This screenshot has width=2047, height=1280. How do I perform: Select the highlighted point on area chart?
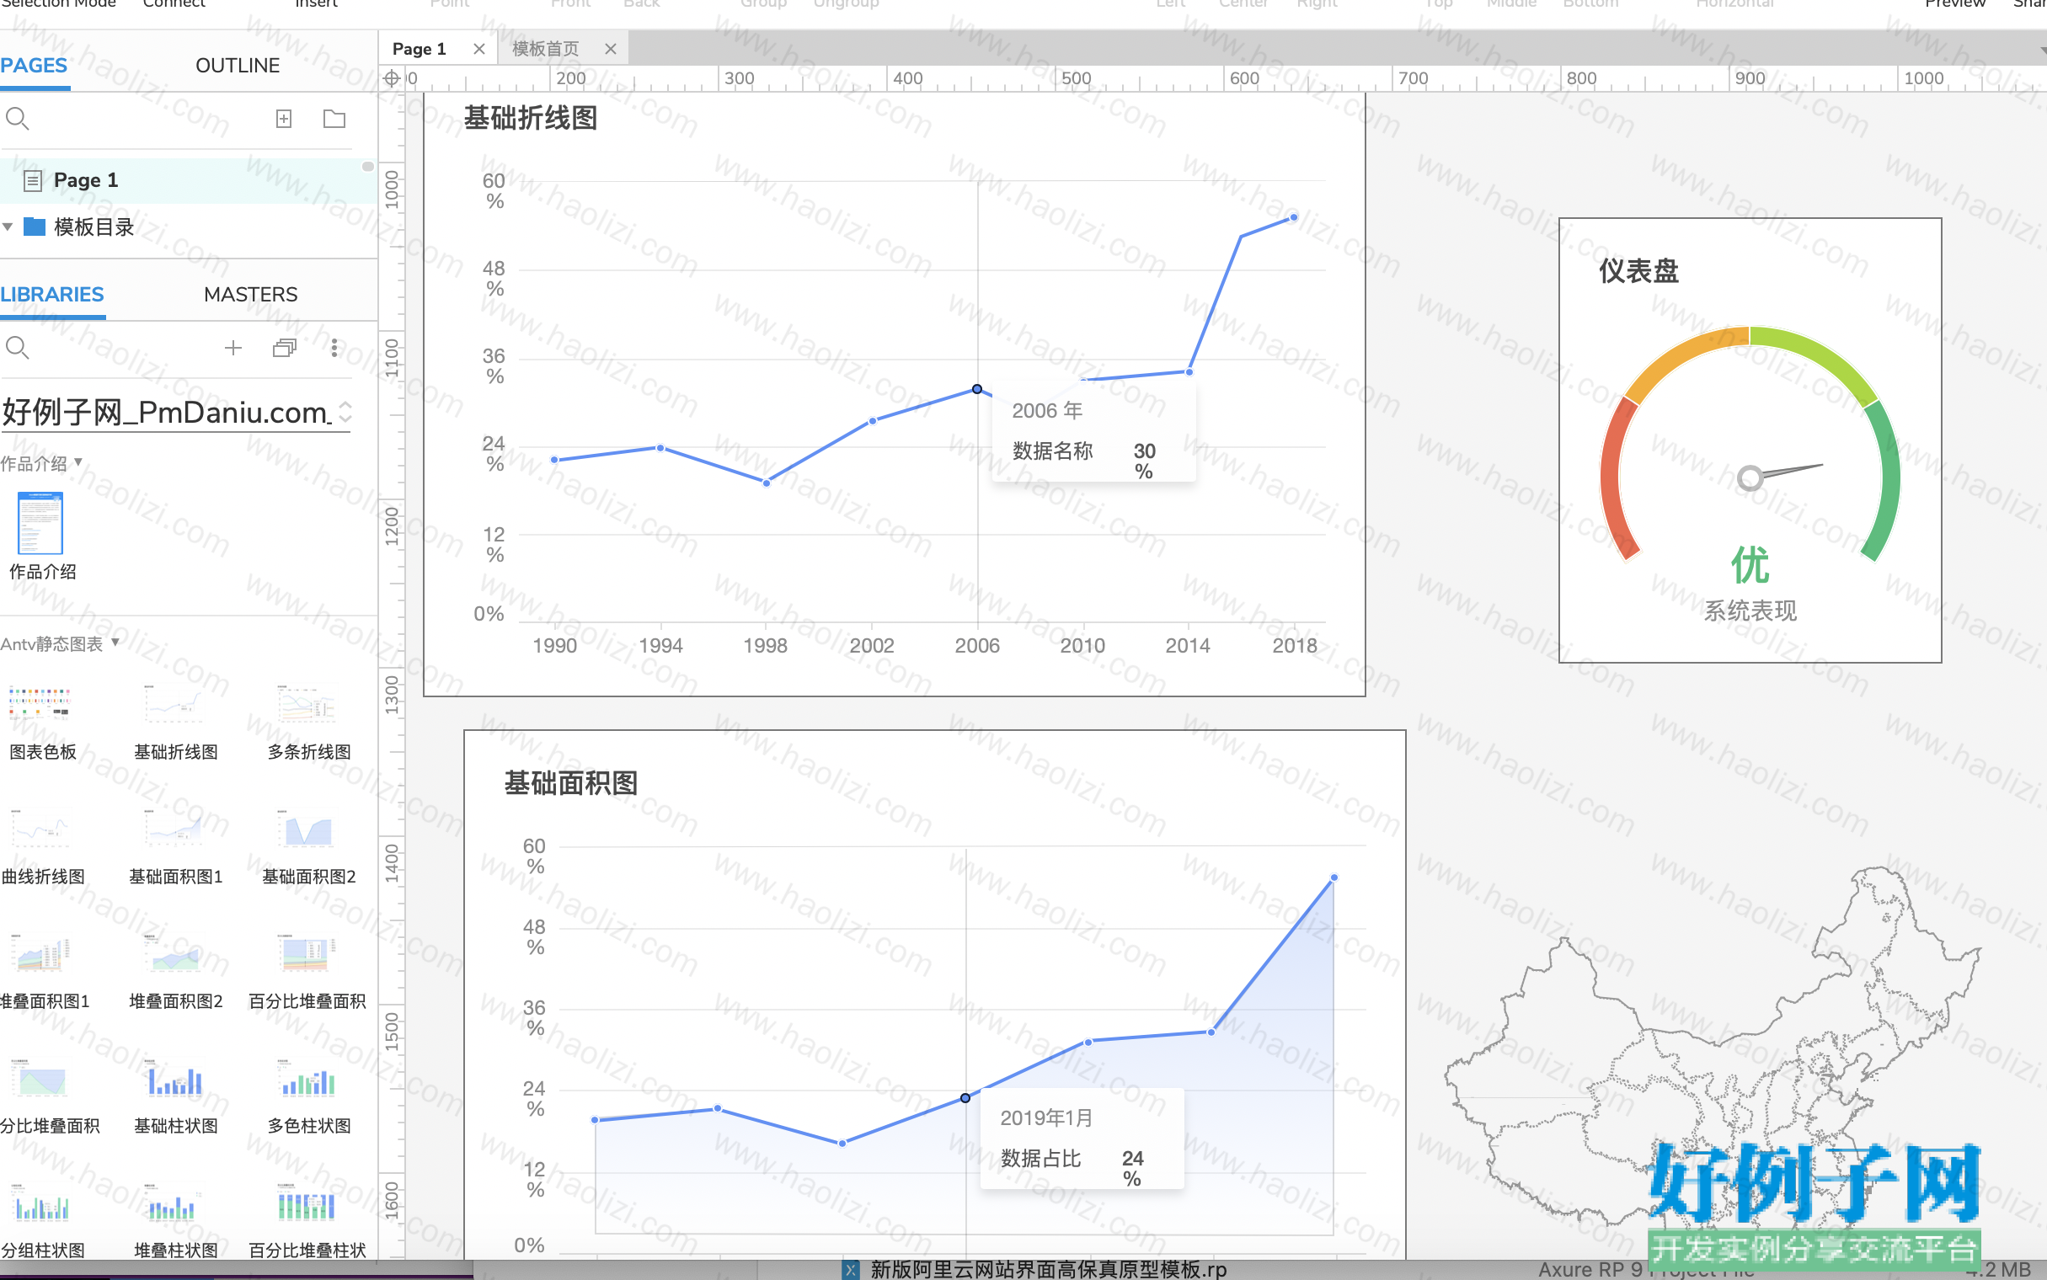point(965,1098)
